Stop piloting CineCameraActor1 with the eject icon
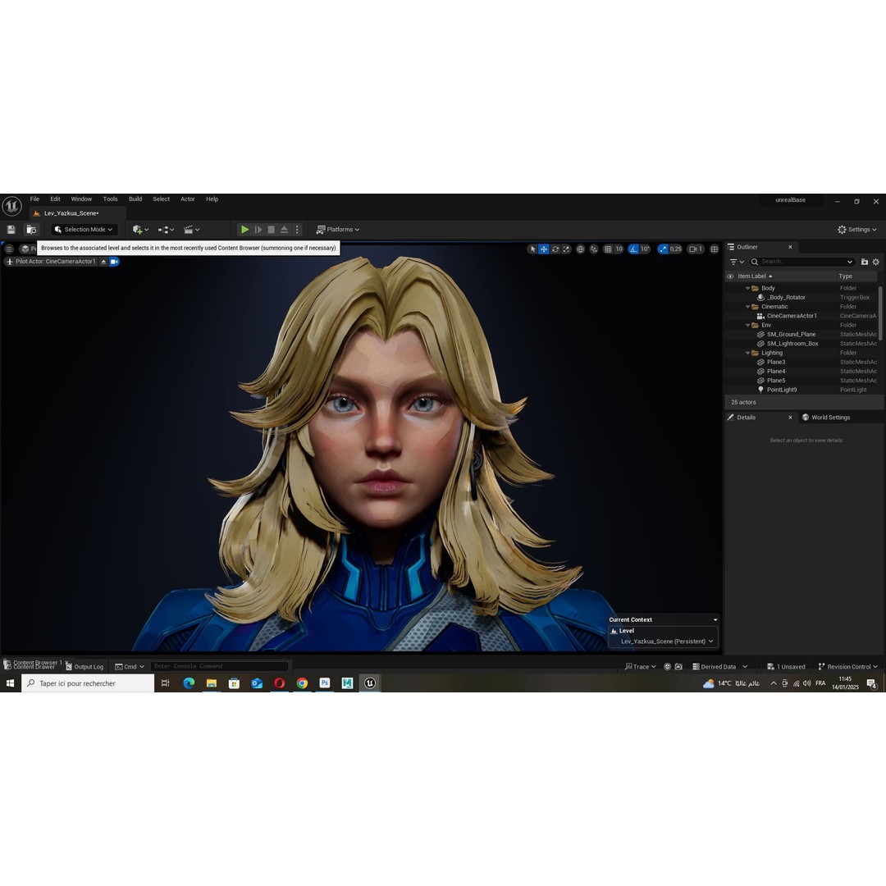 click(103, 262)
